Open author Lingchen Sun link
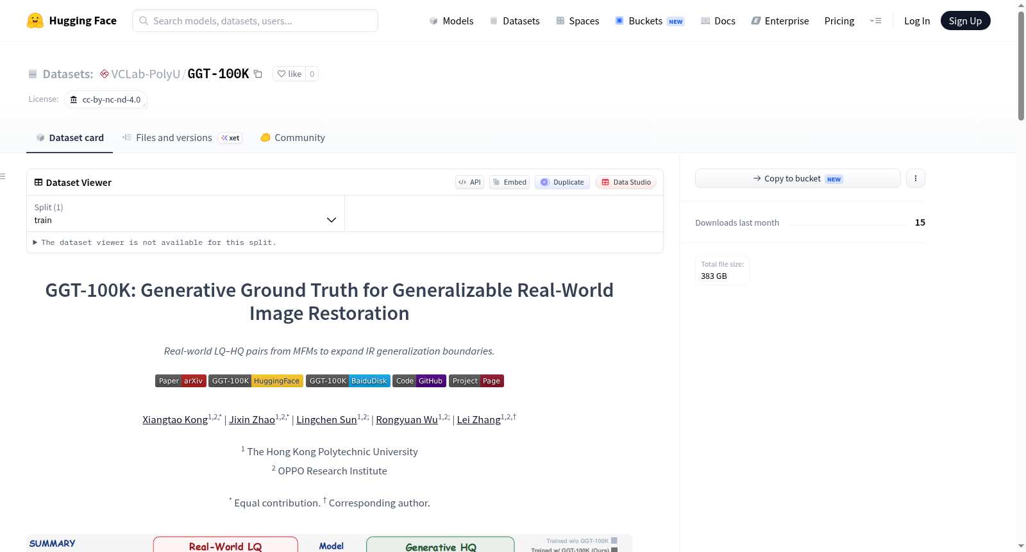The image size is (1026, 552). [326, 420]
